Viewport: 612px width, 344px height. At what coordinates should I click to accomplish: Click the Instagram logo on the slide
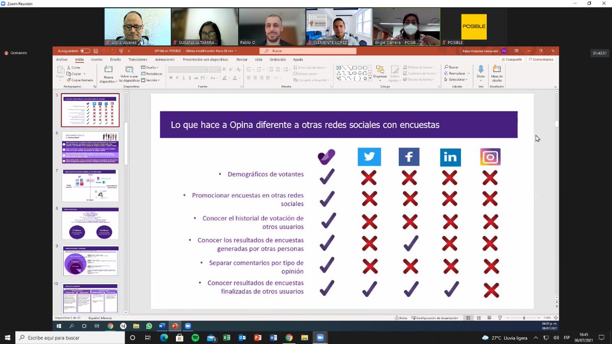pyautogui.click(x=490, y=157)
